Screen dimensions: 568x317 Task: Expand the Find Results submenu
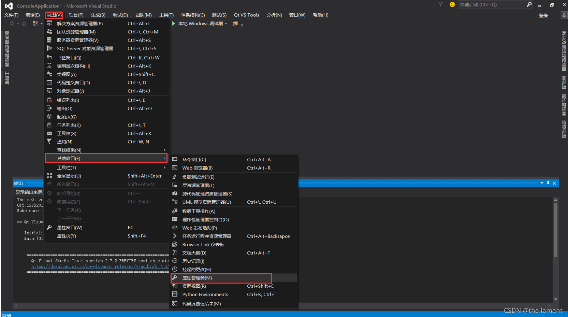pos(164,150)
